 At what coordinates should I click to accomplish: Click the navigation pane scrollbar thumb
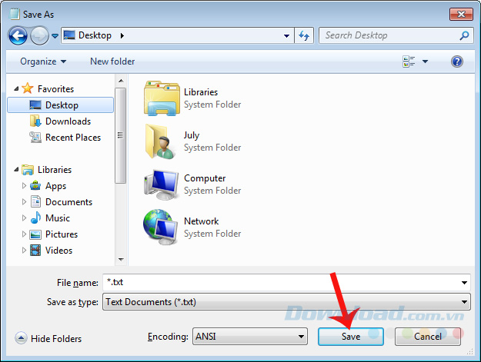tap(121, 135)
